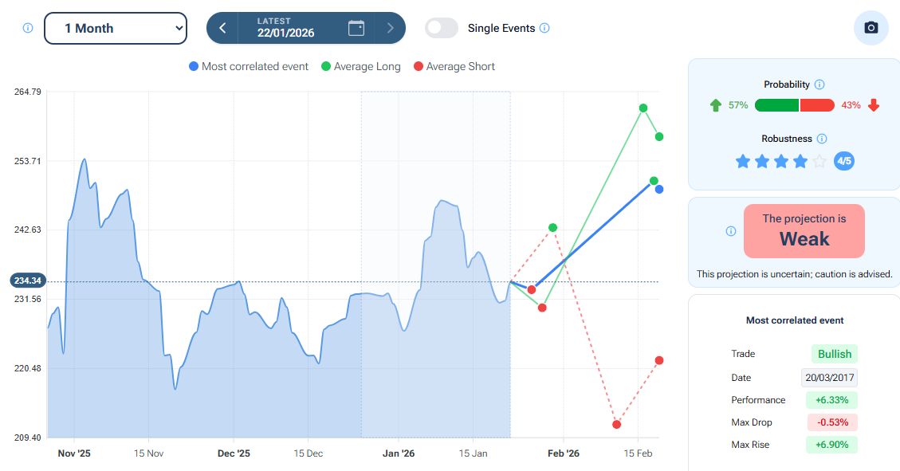This screenshot has height=471, width=900.
Task: Click the LATEST 22/01/2026 date field
Action: point(285,28)
